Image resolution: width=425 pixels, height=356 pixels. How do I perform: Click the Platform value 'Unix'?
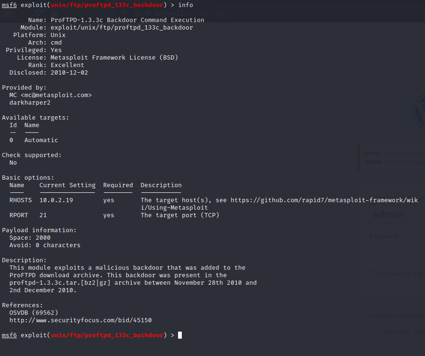pyautogui.click(x=58, y=35)
